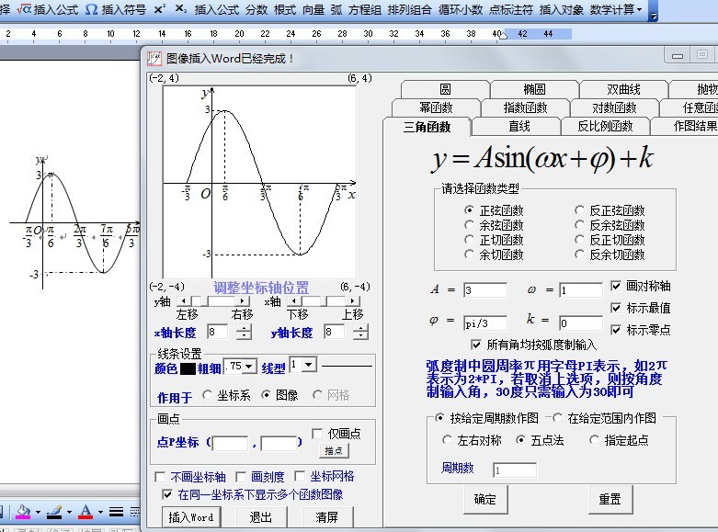Click the subscript x₂ icon
718x532 pixels.
coord(180,9)
